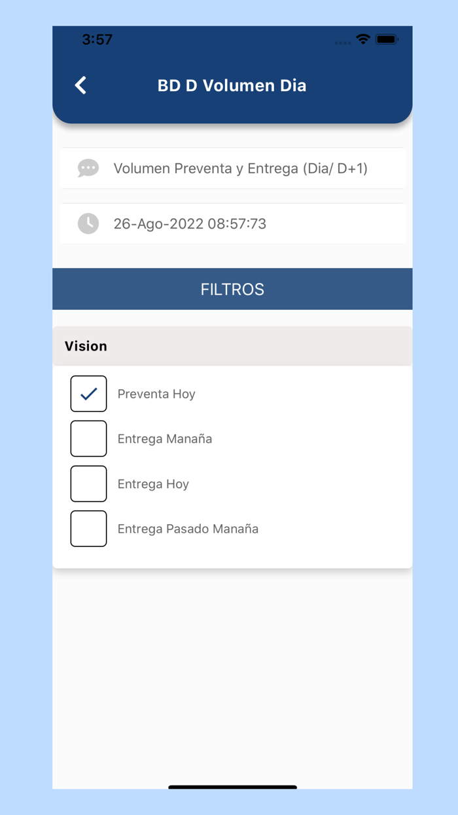
Task: Tap the back arrow to return
Action: (80, 85)
